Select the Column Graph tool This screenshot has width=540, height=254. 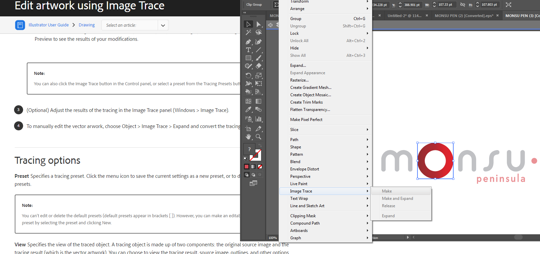click(x=258, y=119)
